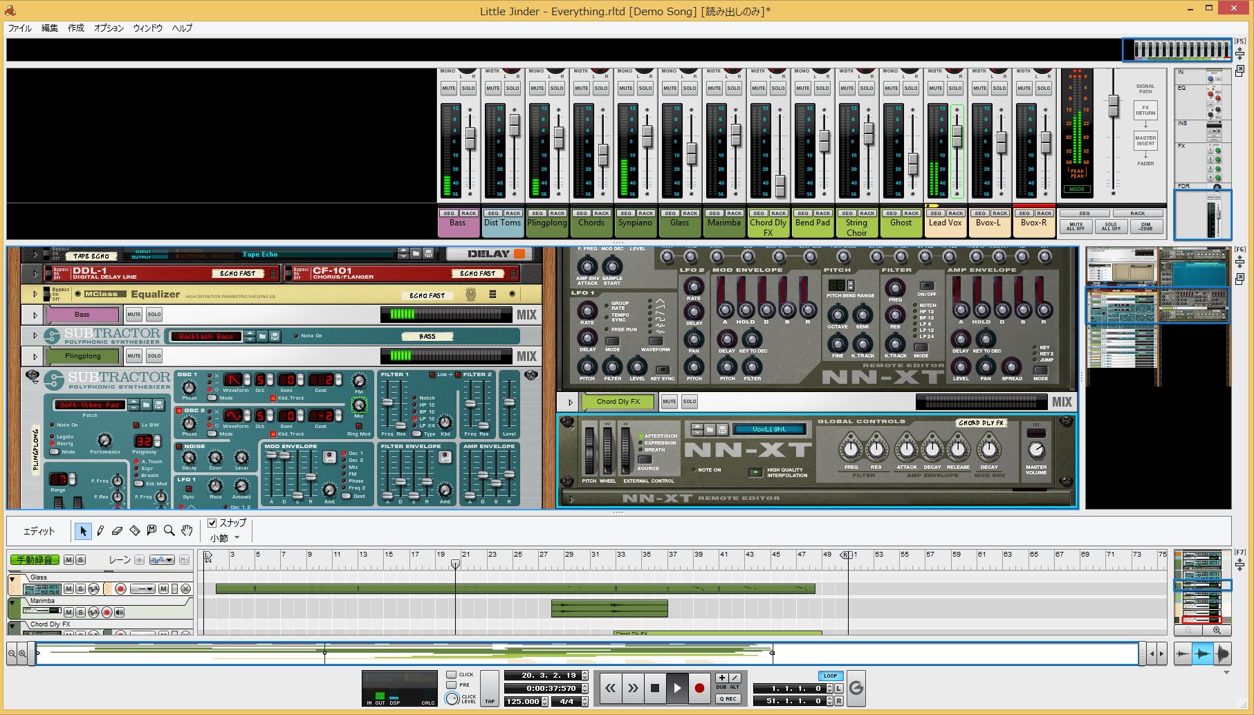Click MUTE ALL OFF in the mixer
Viewport: 1254px width, 715px height.
[x=1076, y=226]
